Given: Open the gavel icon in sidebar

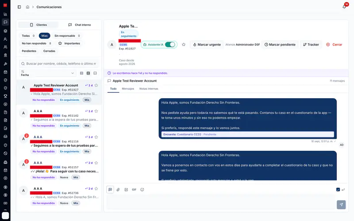Looking at the screenshot, I should point(5,64).
